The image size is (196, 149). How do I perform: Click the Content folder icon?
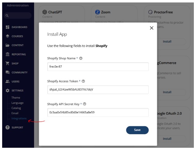click(x=7, y=45)
